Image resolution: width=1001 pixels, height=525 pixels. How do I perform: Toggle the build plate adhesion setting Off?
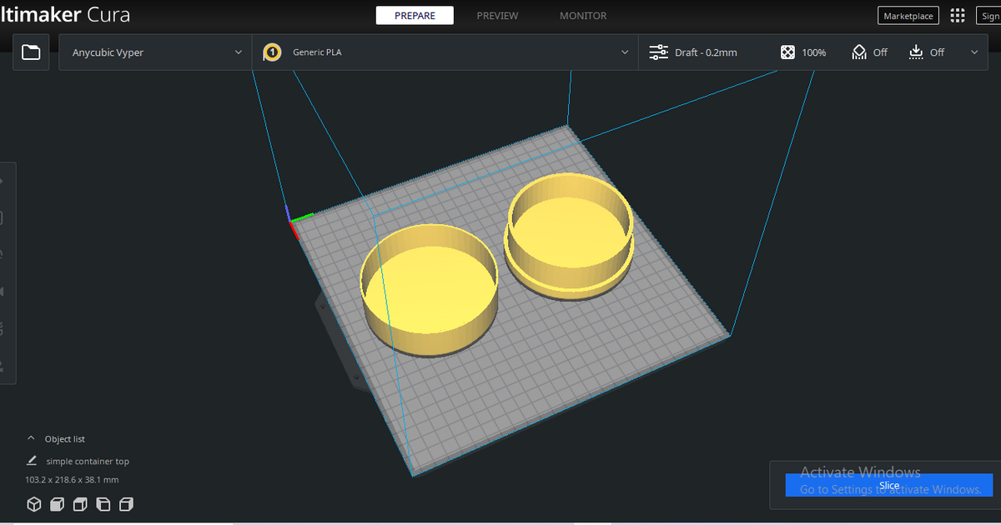coord(915,52)
